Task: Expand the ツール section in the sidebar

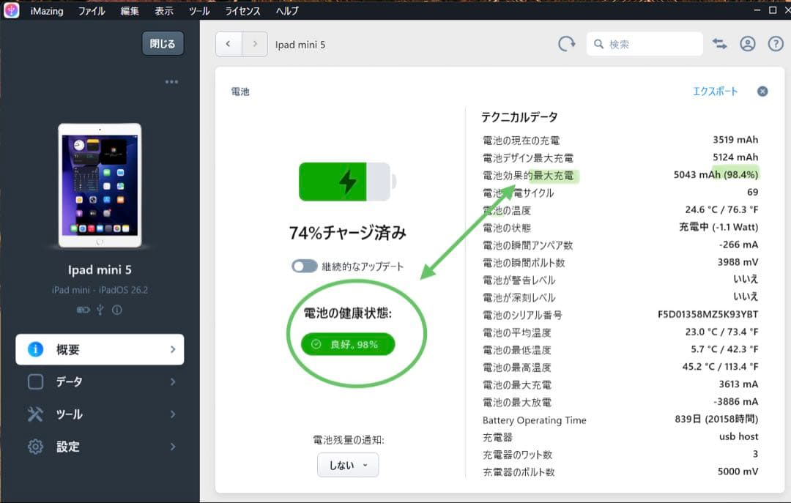Action: [100, 414]
